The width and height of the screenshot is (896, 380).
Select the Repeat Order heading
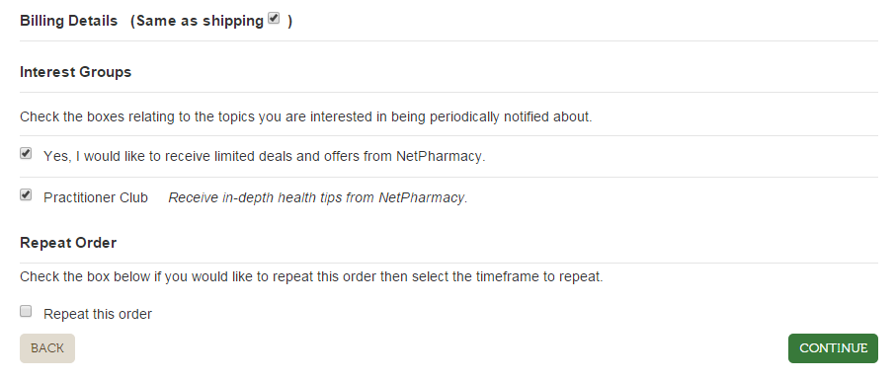(x=68, y=243)
